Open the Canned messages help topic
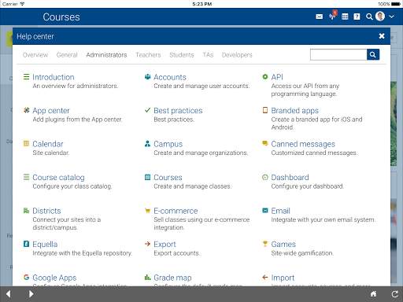The width and height of the screenshot is (403, 302). coord(303,144)
